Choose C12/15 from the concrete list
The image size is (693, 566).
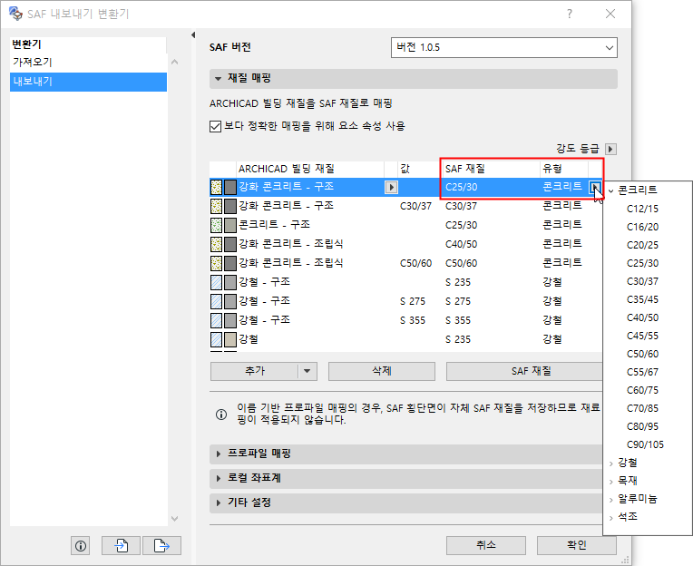point(642,209)
